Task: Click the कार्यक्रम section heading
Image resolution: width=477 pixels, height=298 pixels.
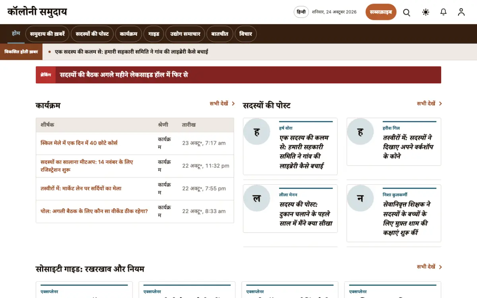Action: [x=48, y=105]
